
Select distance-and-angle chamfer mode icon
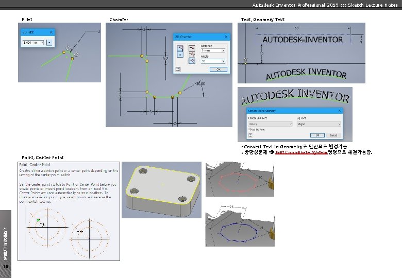click(x=192, y=61)
